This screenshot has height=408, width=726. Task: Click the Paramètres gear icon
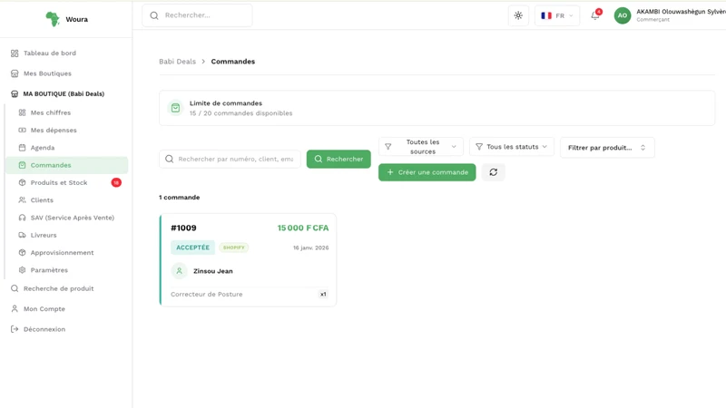point(22,270)
